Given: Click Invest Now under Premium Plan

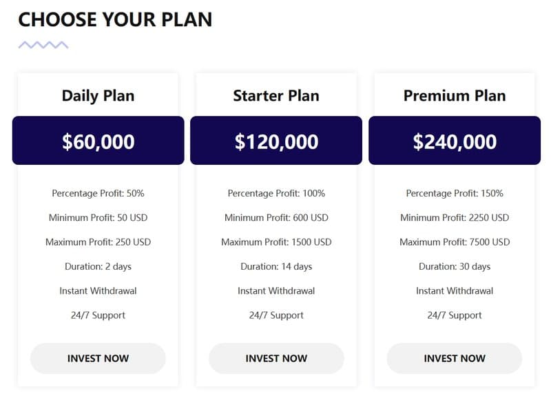Looking at the screenshot, I should click(x=455, y=358).
